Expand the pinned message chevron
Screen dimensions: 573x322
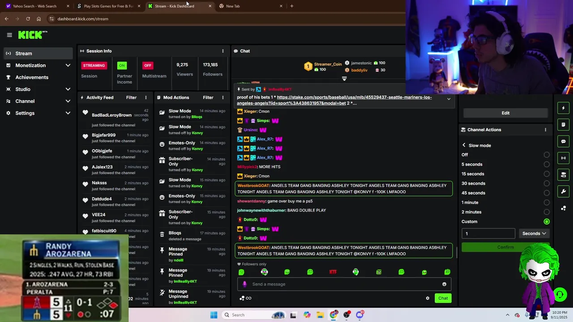(x=449, y=99)
